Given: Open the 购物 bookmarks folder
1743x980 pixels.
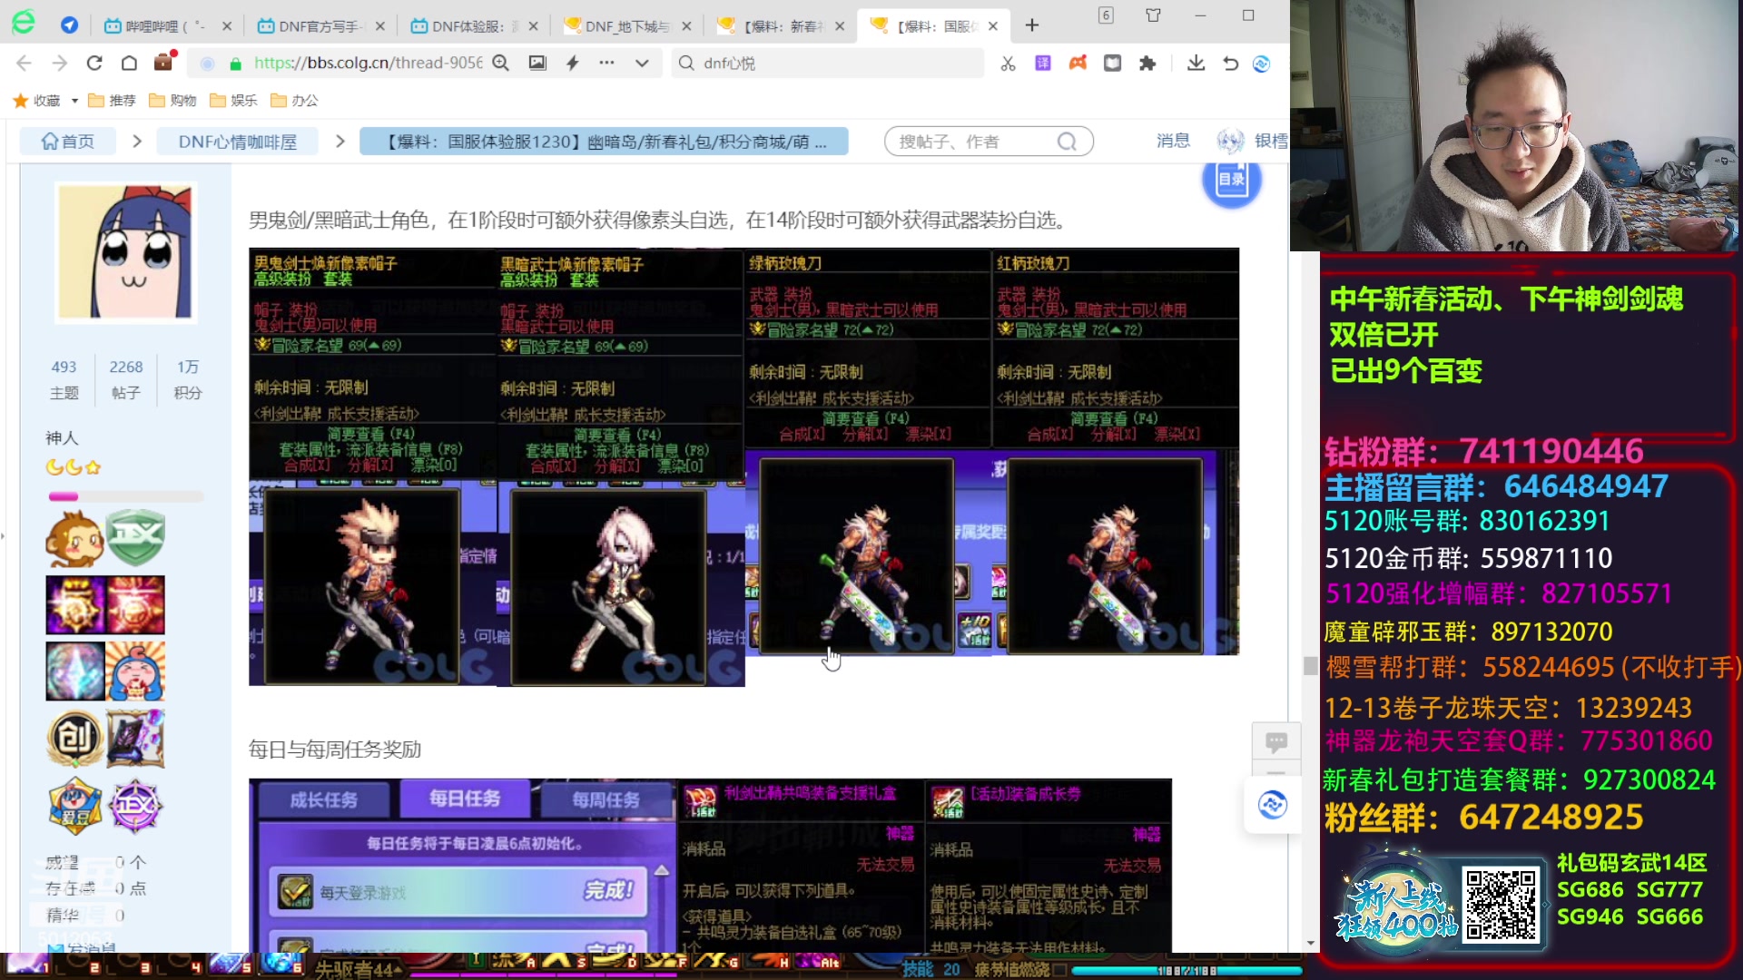Looking at the screenshot, I should click(x=172, y=101).
